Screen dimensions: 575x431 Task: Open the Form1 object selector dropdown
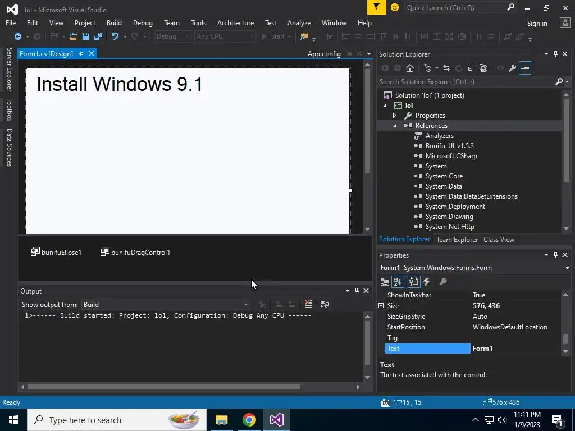567,268
